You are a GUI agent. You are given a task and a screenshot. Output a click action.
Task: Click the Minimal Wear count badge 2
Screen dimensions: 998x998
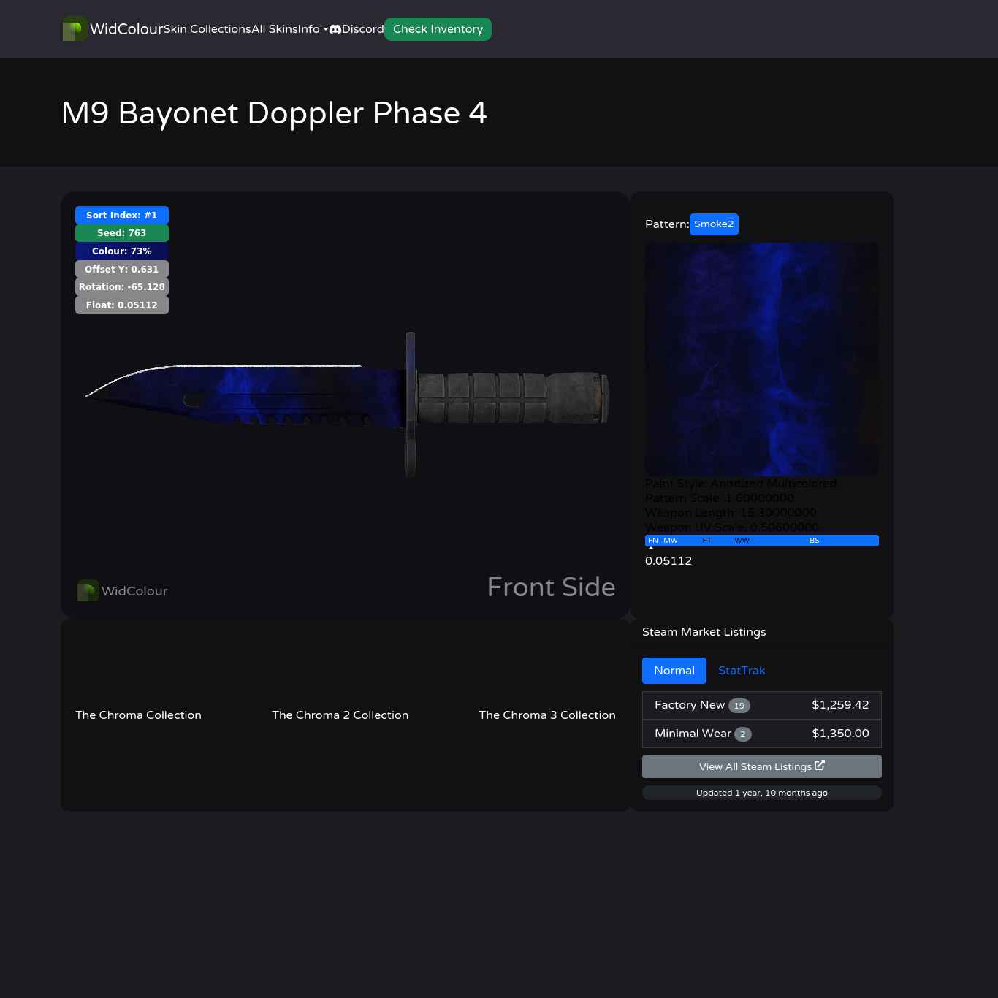[x=743, y=734]
